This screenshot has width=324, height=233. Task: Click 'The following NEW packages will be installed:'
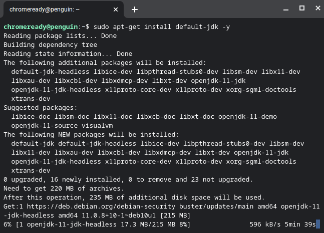click(91, 134)
